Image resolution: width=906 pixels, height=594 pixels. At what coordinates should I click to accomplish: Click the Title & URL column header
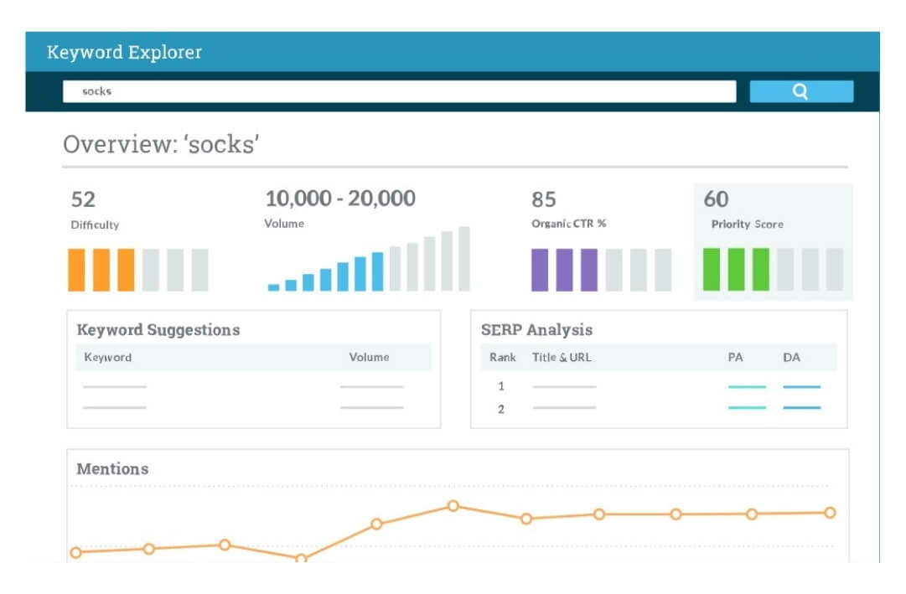point(562,357)
